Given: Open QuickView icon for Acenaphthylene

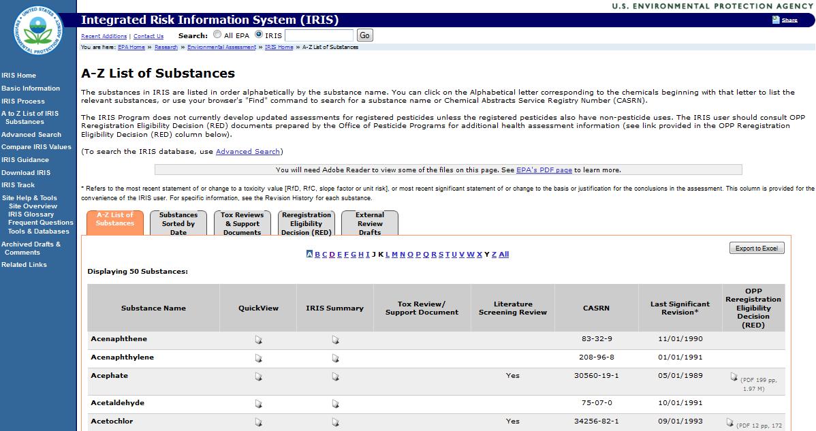Looking at the screenshot, I should point(258,358).
